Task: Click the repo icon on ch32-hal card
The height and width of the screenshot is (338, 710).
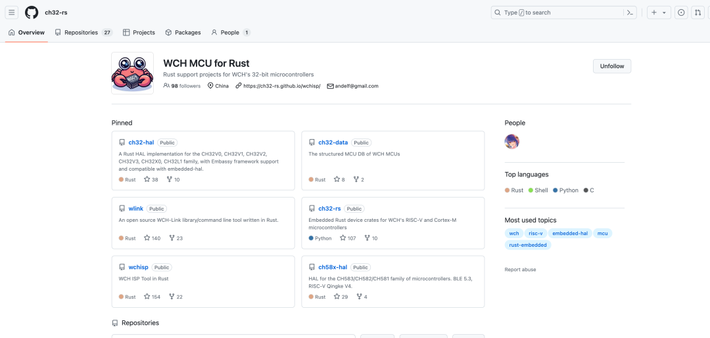Action: 122,142
